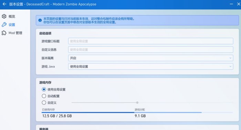Go back using the arrow icon
Image resolution: width=241 pixels, height=130 pixels.
4,4
